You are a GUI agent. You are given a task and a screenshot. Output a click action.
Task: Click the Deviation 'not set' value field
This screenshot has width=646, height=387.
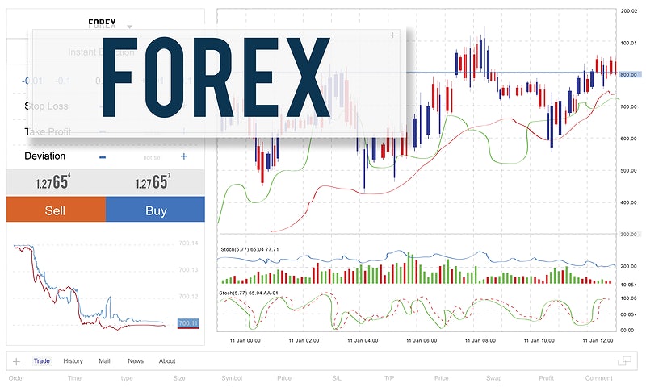153,157
